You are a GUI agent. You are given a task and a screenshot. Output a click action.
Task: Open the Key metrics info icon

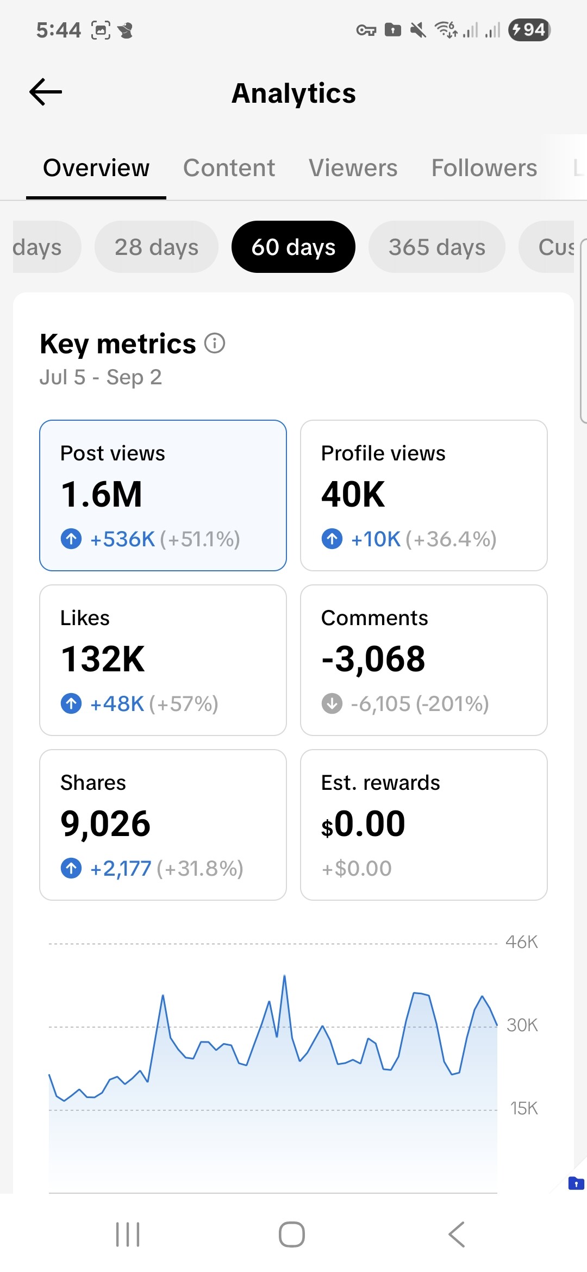tap(215, 344)
